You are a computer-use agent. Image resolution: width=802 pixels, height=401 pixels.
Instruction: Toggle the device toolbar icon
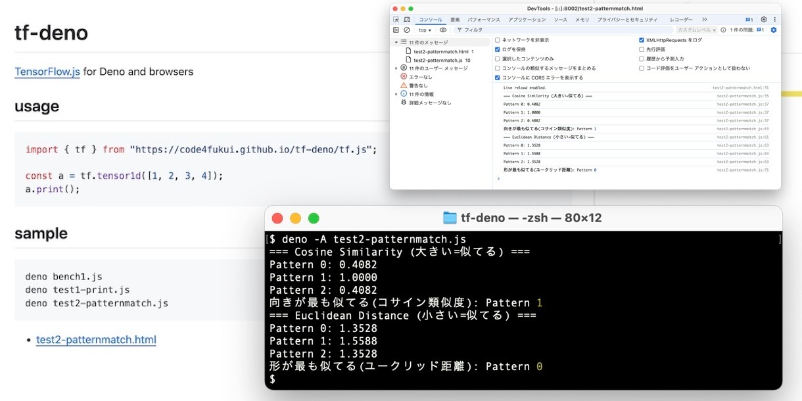pyautogui.click(x=407, y=20)
